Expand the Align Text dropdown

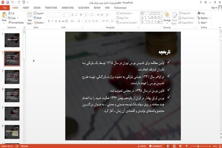(122, 18)
